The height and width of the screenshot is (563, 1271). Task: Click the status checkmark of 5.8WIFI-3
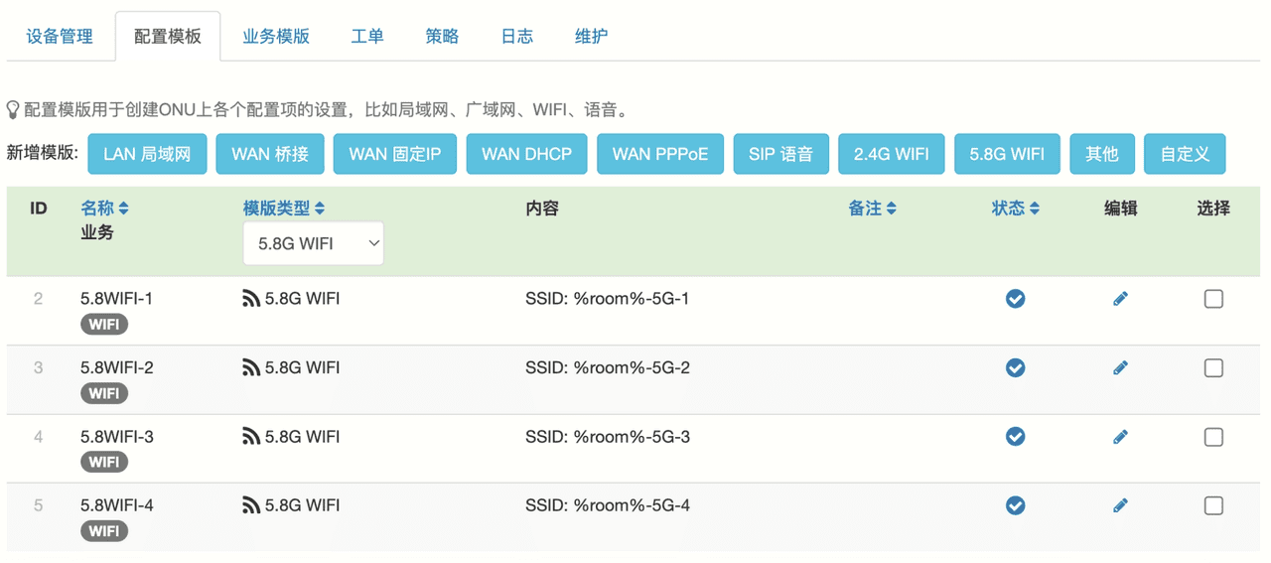point(1015,437)
